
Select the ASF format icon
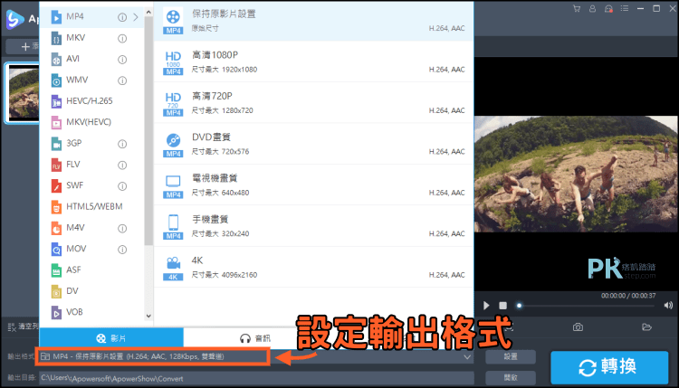click(56, 270)
